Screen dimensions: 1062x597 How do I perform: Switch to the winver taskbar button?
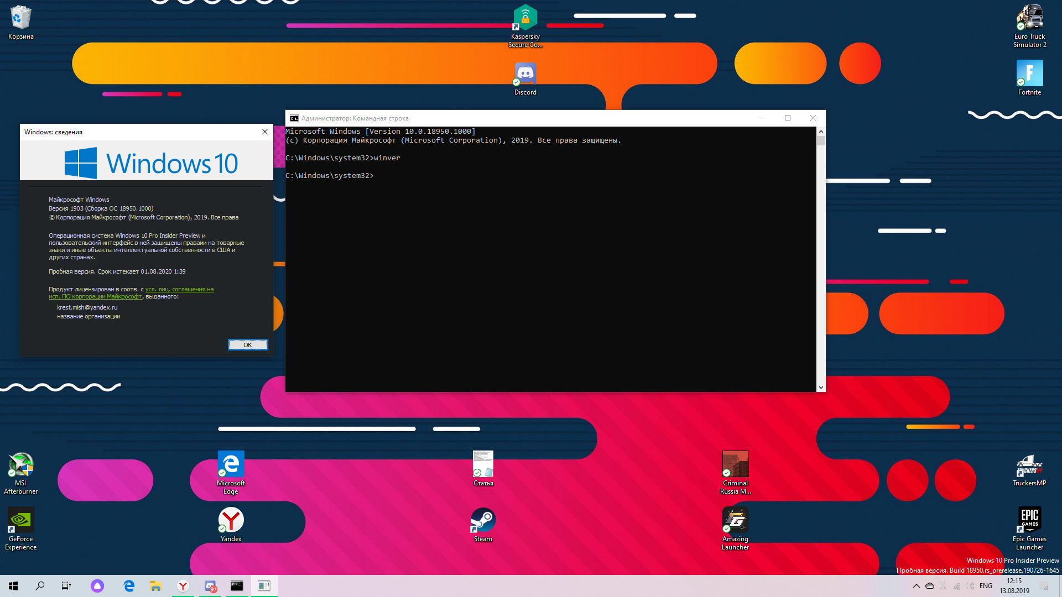pos(264,586)
